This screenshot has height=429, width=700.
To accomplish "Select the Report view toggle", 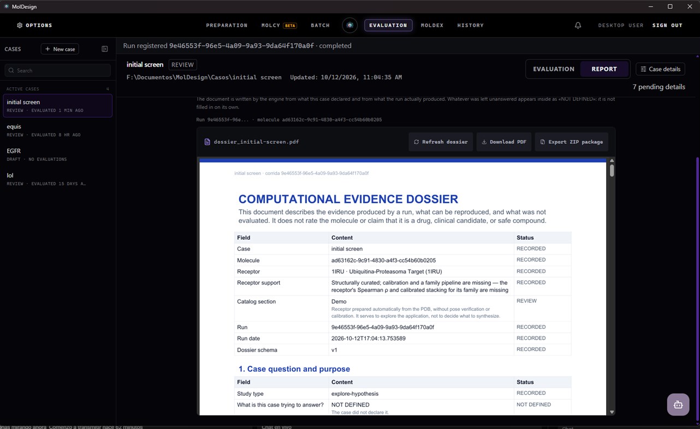I will click(604, 69).
